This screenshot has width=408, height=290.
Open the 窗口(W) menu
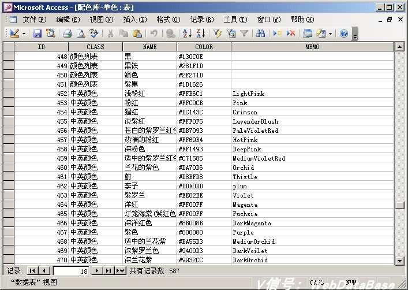(269, 20)
